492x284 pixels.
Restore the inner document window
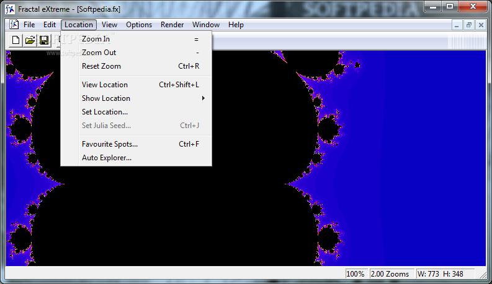(469, 25)
